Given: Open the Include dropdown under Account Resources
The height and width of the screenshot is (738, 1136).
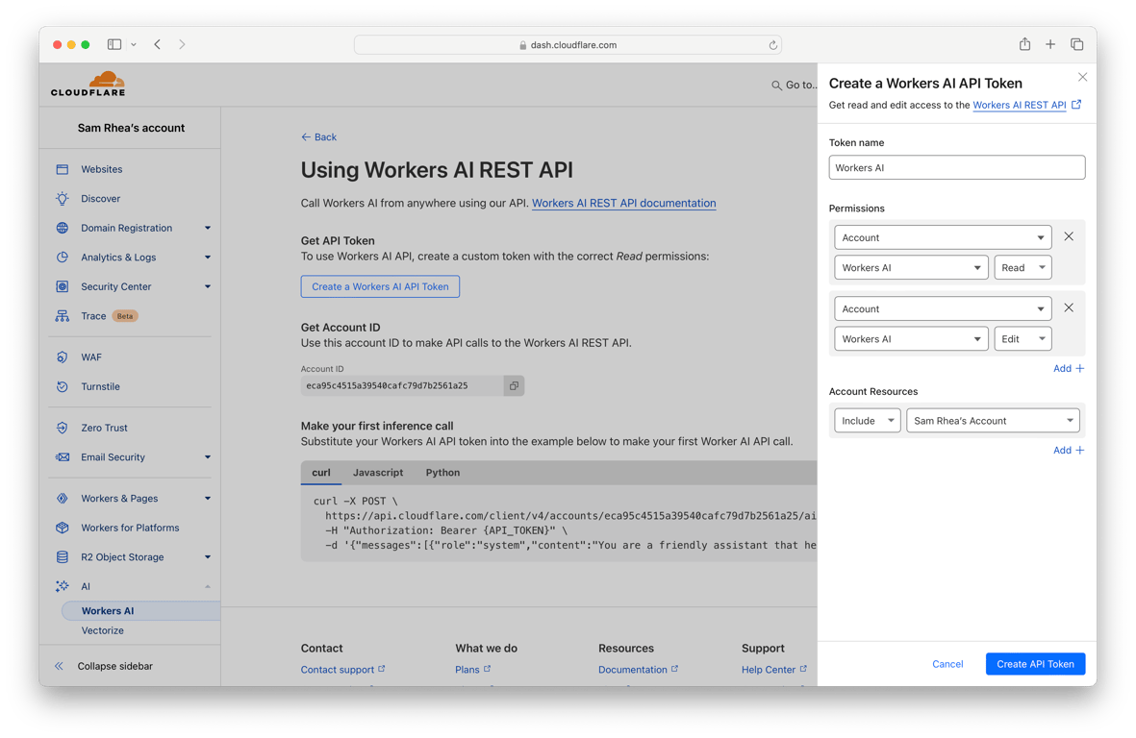Looking at the screenshot, I should (x=867, y=420).
